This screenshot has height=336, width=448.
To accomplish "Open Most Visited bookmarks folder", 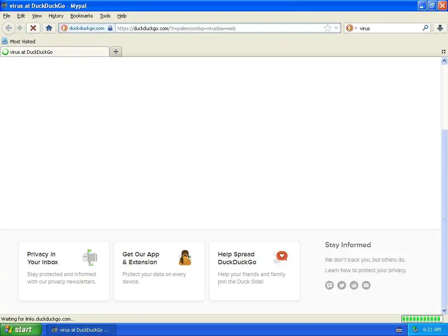I will pyautogui.click(x=18, y=42).
